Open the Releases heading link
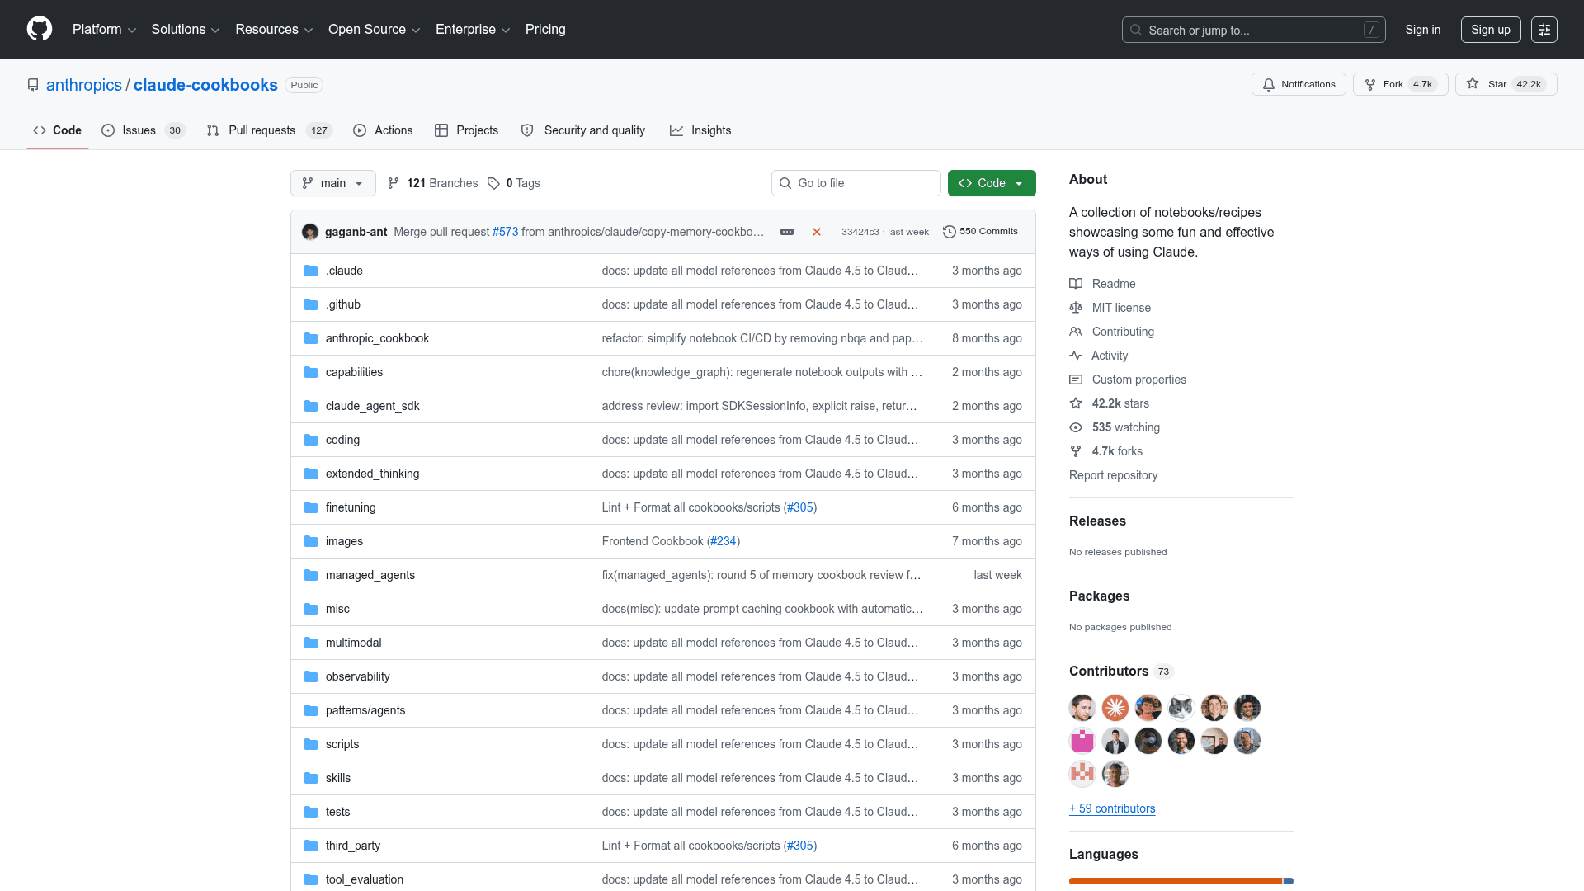The height and width of the screenshot is (891, 1584). pyautogui.click(x=1097, y=521)
